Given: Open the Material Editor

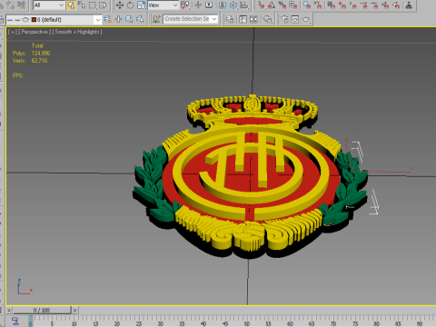Looking at the screenshot, I should pos(268,19).
